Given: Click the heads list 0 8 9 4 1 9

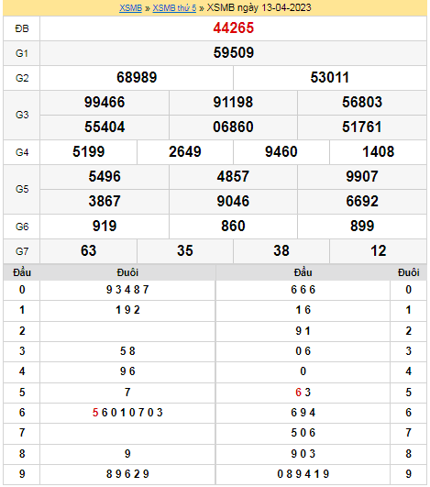Looking at the screenshot, I should 303,474.
